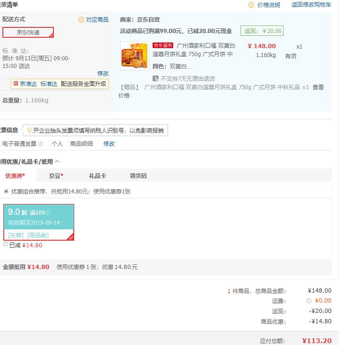Click the 商品优惠 -¥14.80 value
This screenshot has width=344, height=345.
pyautogui.click(x=320, y=321)
